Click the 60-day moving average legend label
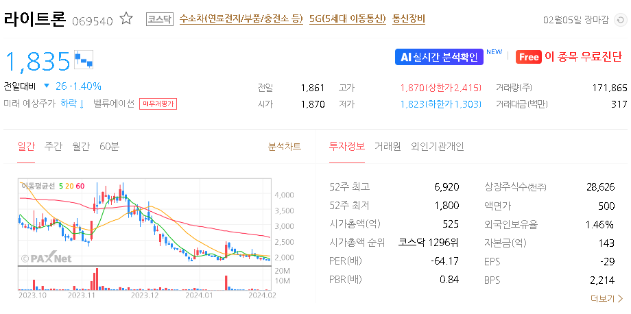631x314 pixels. click(80, 186)
